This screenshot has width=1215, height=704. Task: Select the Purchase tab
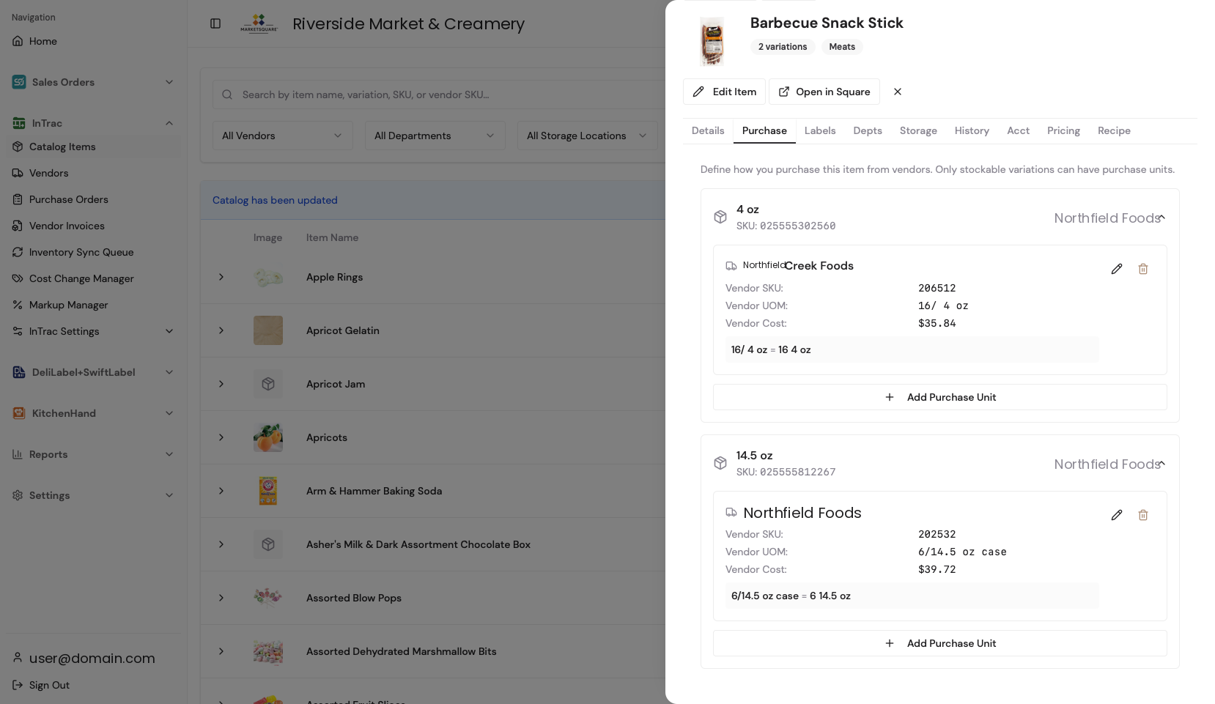(764, 130)
